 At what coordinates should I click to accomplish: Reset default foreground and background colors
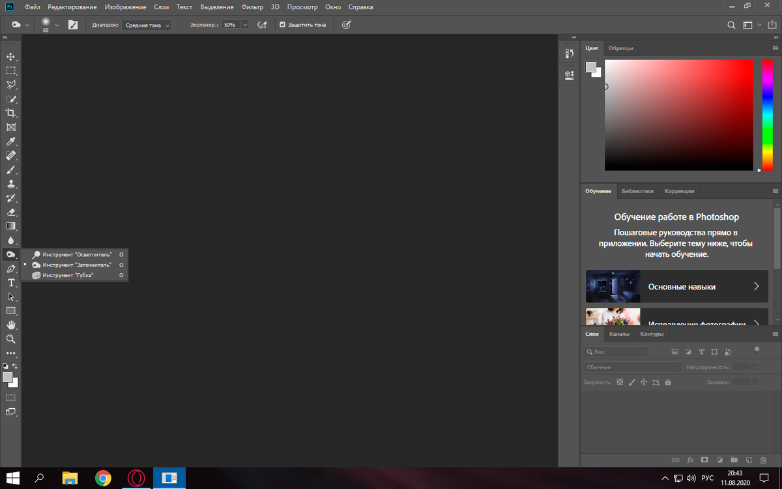pos(5,366)
